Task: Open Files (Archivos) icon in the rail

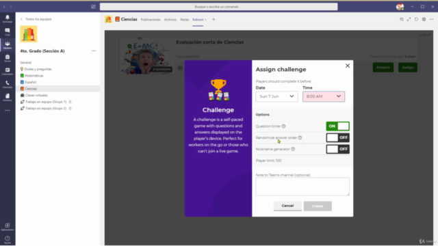Action: coord(8,97)
